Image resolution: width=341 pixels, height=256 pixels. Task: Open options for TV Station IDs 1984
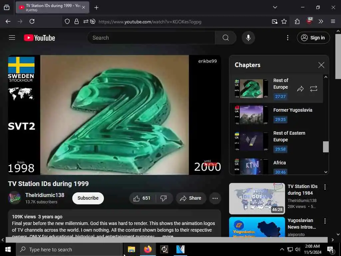tap(325, 187)
